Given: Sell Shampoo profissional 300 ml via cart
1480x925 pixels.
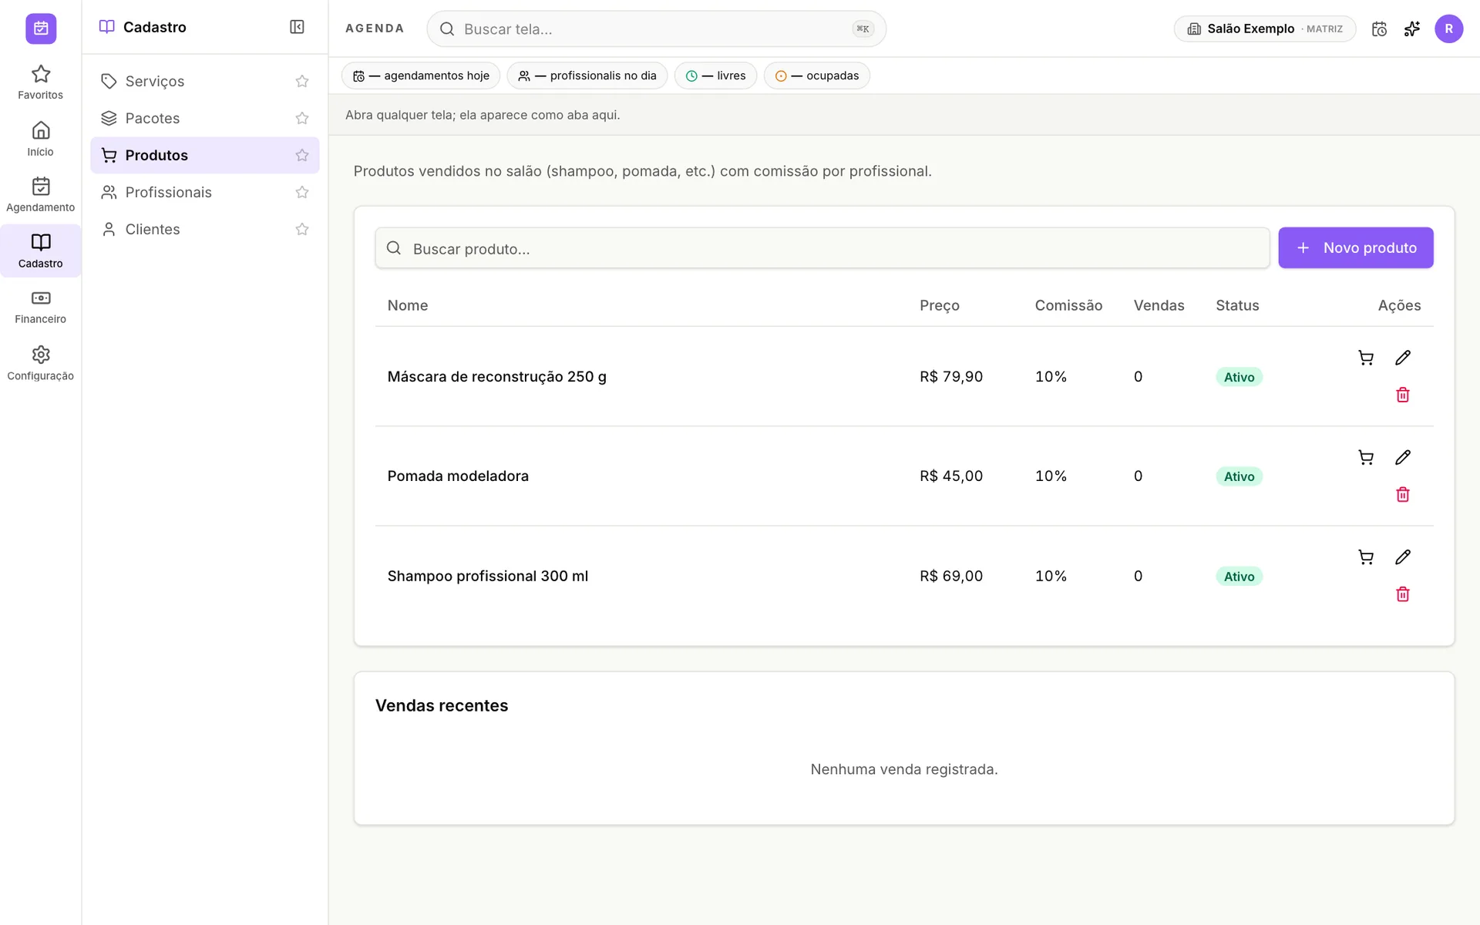Looking at the screenshot, I should (1366, 557).
